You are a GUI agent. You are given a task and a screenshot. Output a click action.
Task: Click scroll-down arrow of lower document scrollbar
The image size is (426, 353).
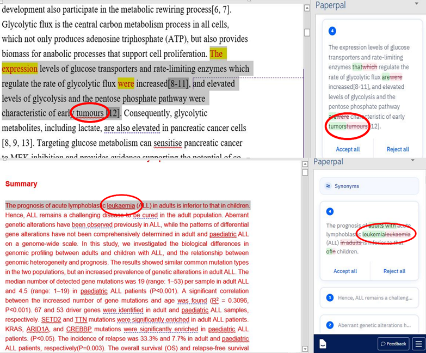pyautogui.click(x=305, y=349)
